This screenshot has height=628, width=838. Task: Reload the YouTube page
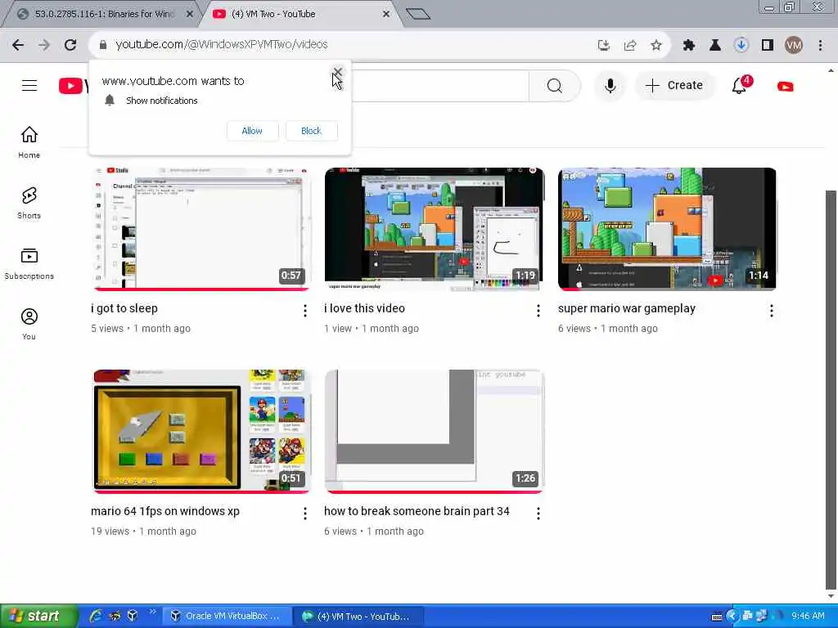(70, 45)
